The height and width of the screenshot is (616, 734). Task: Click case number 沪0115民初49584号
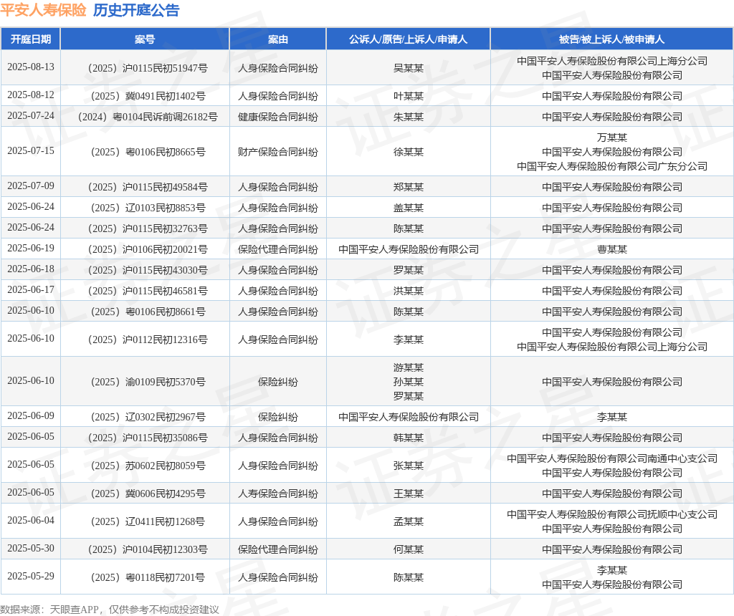pos(148,187)
